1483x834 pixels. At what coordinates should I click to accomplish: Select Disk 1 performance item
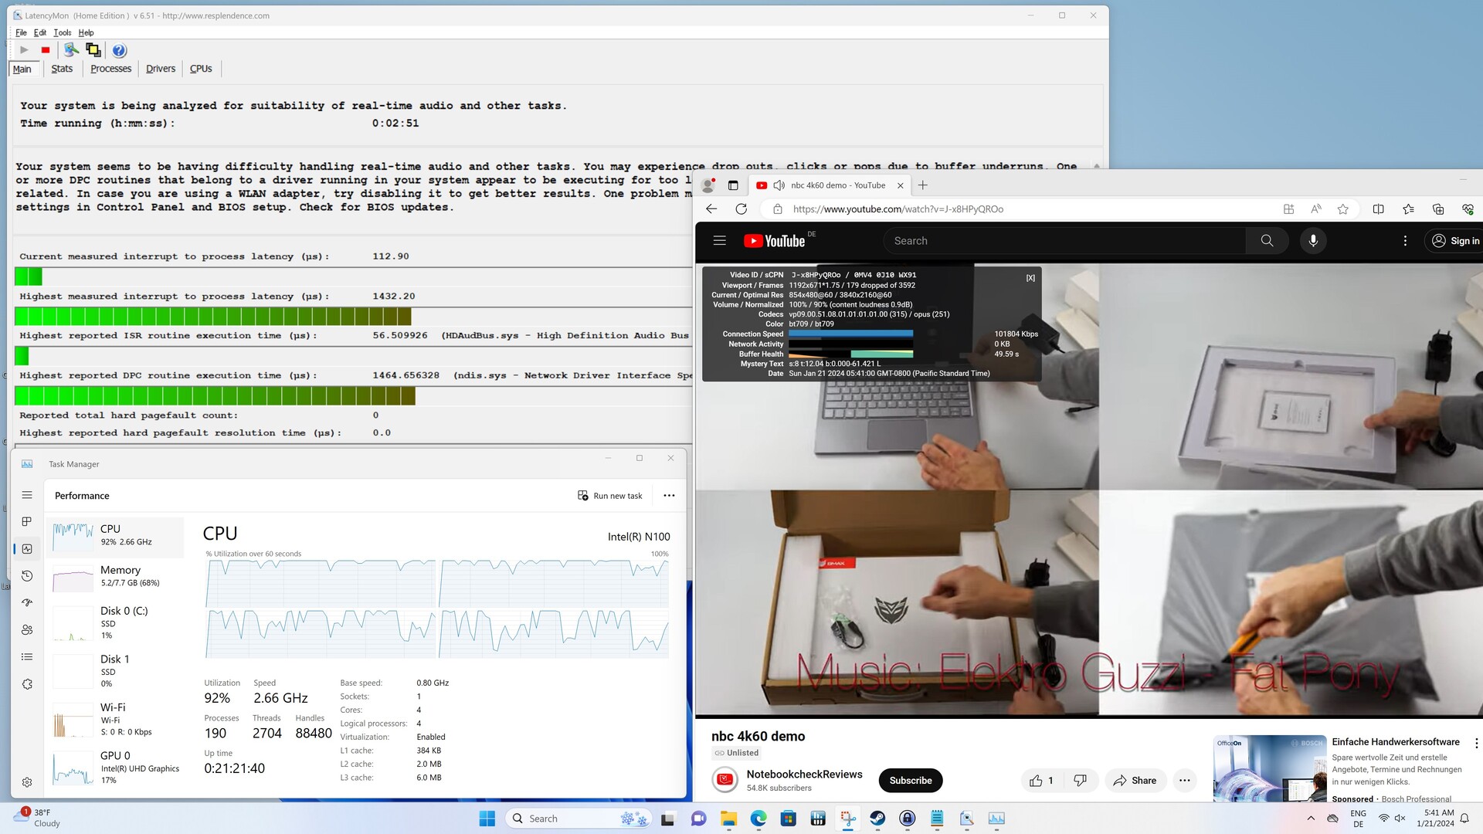click(115, 671)
